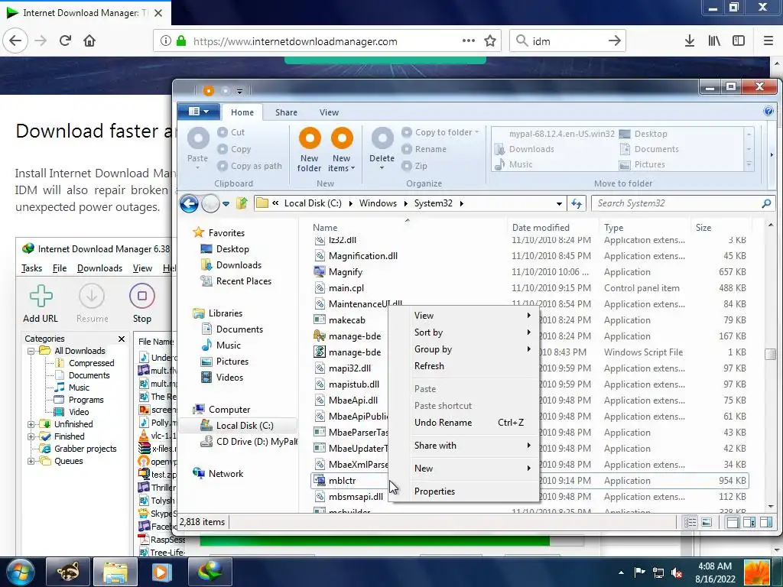Click the Explorer back navigation arrow
This screenshot has height=587, width=783.
pos(190,203)
